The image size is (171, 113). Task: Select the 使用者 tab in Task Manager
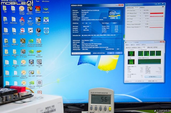coord(155,47)
